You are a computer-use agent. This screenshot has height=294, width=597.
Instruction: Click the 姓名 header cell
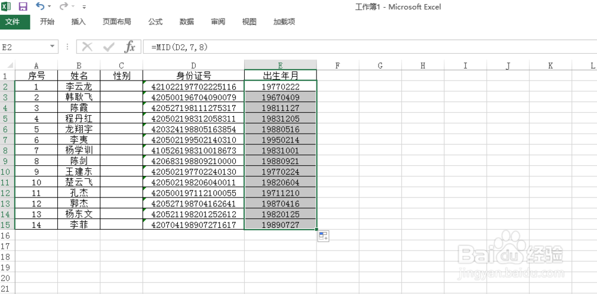[79, 75]
